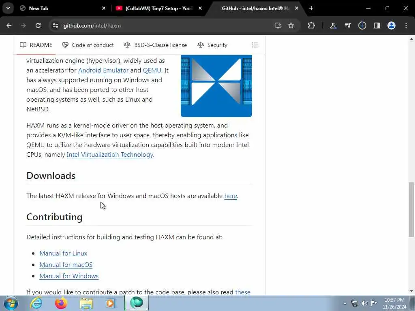Launch Internet Explorer from the taskbar
This screenshot has height=311, width=415.
coord(36,303)
